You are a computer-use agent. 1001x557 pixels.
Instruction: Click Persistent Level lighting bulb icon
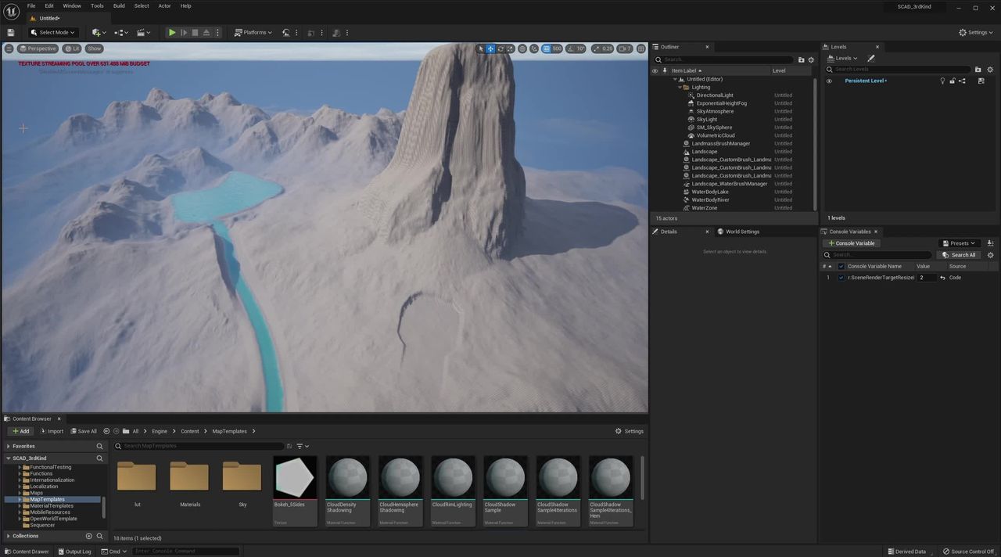942,81
